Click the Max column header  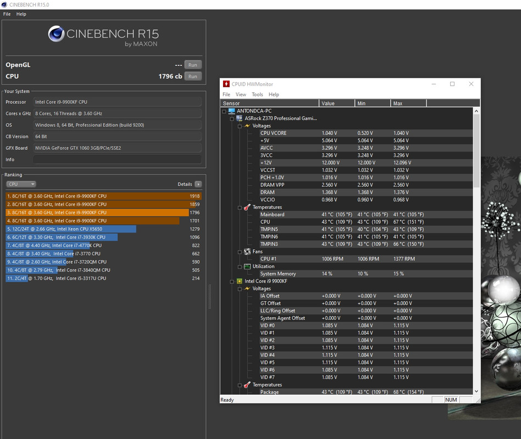click(408, 103)
